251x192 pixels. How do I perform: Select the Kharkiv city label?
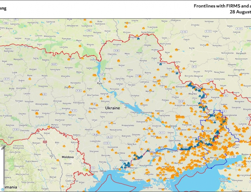193,94
